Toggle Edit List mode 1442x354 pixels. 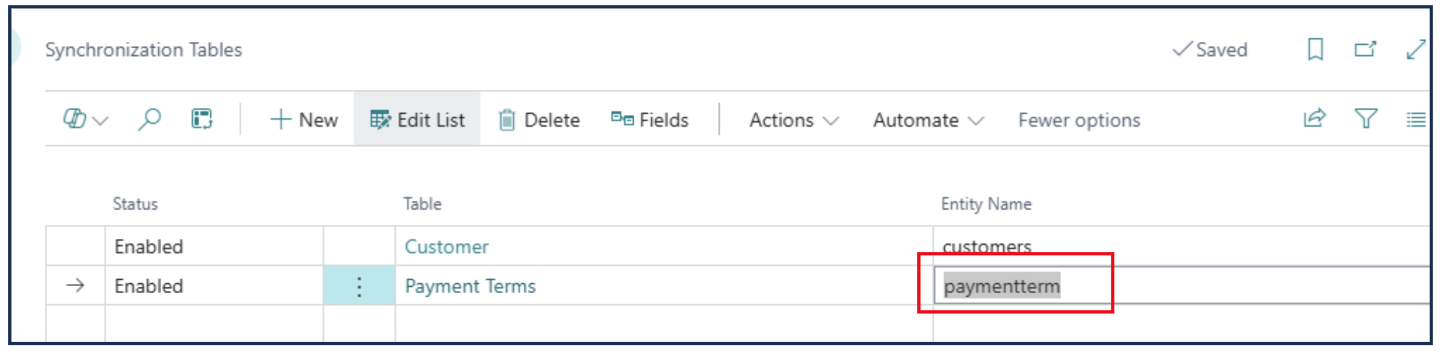(417, 120)
